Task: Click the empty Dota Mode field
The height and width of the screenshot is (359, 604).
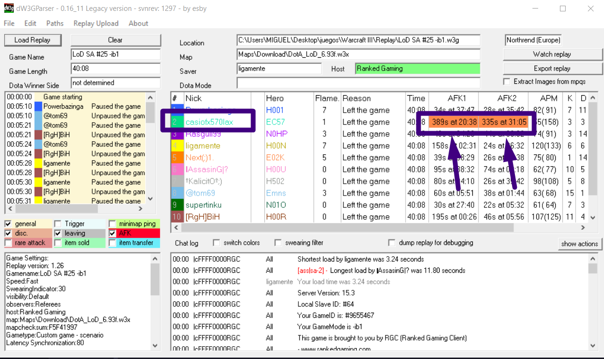Action: (x=358, y=83)
